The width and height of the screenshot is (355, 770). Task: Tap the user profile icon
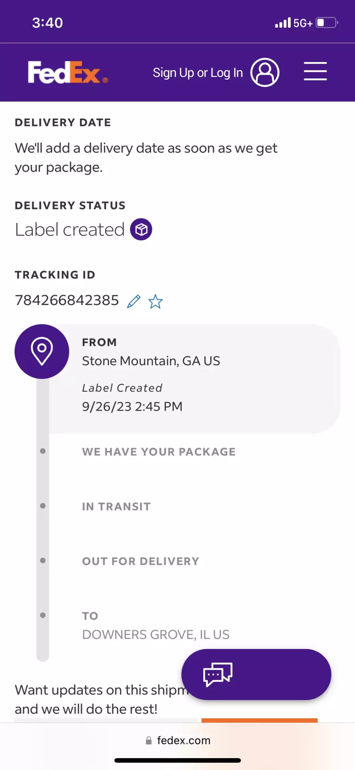coord(265,72)
